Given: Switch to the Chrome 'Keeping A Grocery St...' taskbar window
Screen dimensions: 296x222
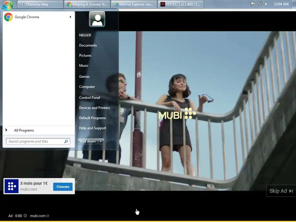Looking at the screenshot, I should 87,4.
